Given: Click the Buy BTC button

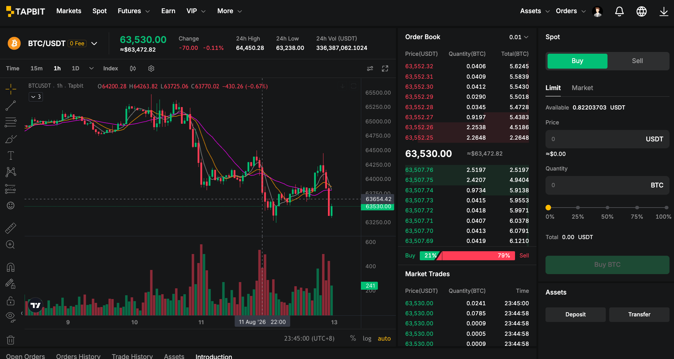Looking at the screenshot, I should (x=607, y=265).
